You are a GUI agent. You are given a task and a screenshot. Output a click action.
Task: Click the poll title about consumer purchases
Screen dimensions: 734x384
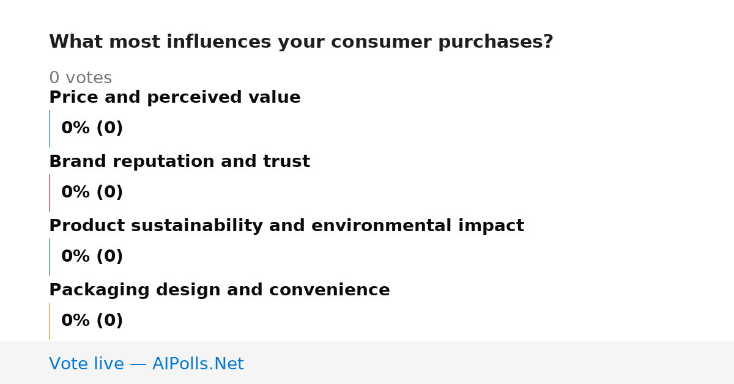[x=301, y=42]
